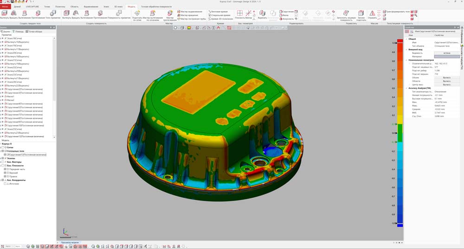464x249 pixels.
Task: Switch to the Полигоны ribbon tab
Action: click(x=60, y=6)
